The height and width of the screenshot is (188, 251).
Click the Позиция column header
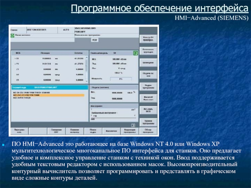[x=45, y=53]
